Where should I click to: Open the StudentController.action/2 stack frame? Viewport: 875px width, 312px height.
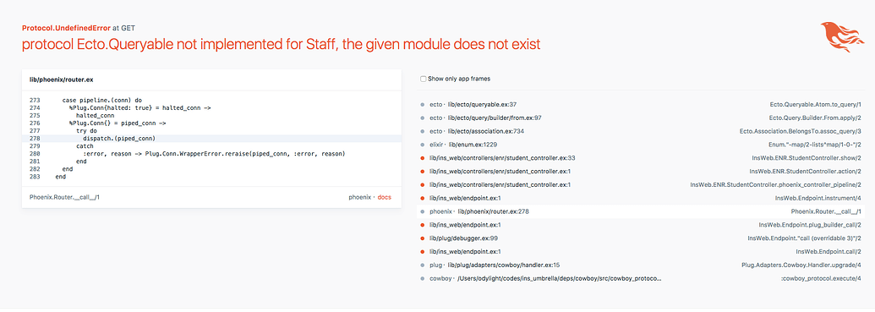click(640, 172)
